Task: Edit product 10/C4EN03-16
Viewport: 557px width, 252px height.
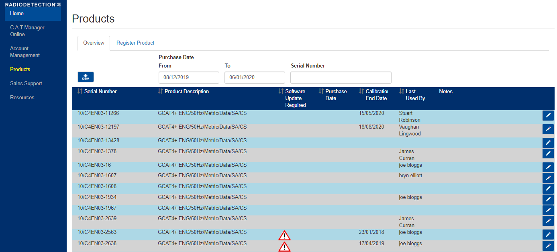Action: pyautogui.click(x=548, y=167)
